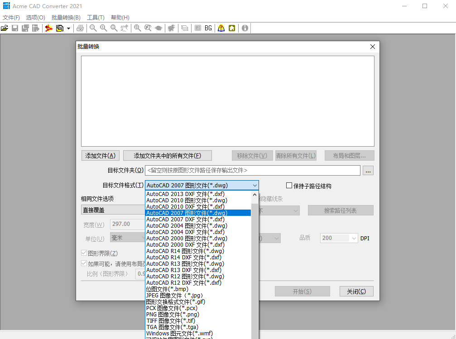Open the 帮助(H) menu
The image size is (456, 339).
tap(120, 18)
